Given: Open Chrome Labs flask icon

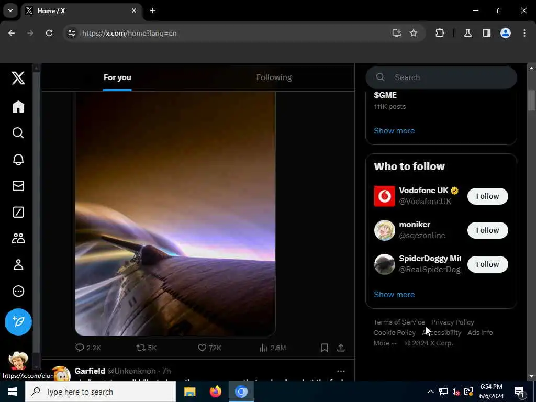Looking at the screenshot, I should tap(468, 33).
